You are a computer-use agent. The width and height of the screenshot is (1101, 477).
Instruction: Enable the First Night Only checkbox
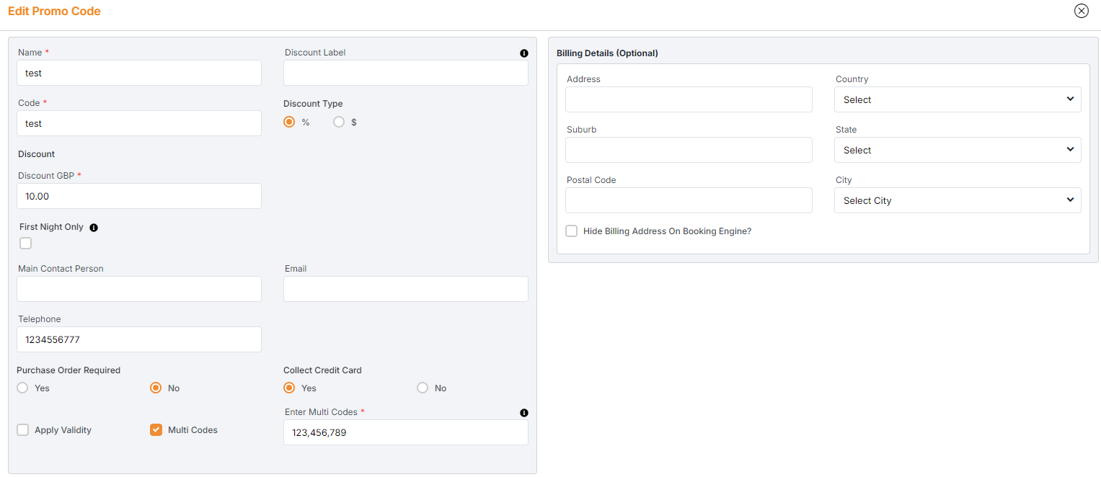(x=26, y=244)
